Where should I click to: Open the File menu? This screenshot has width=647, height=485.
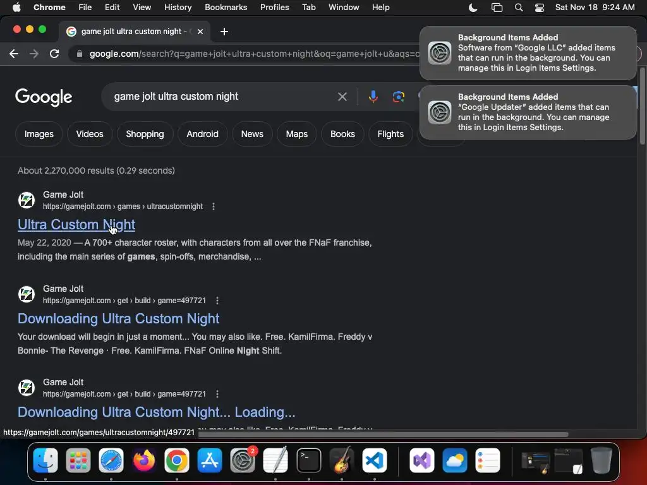point(85,8)
